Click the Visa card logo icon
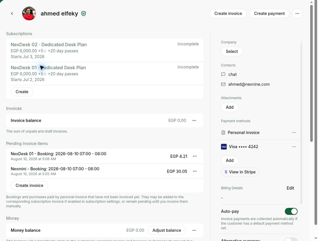Image resolution: width=318 pixels, height=241 pixels. [224, 147]
